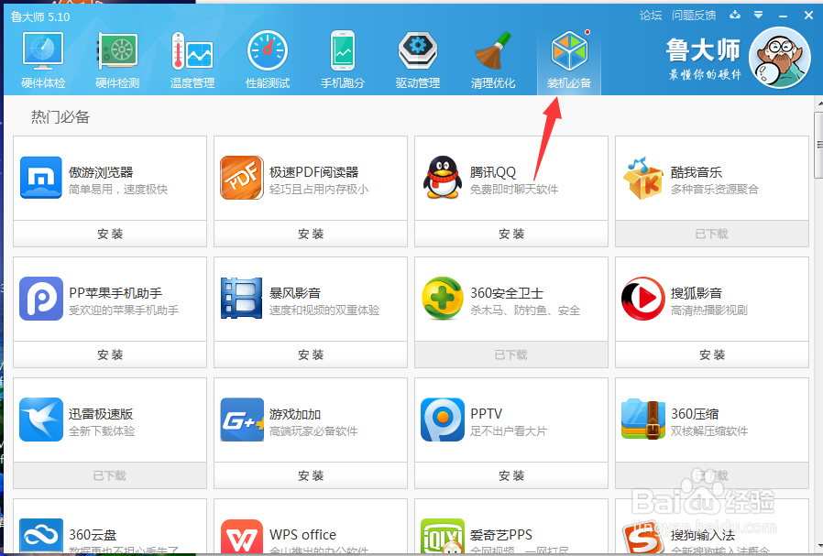Click the vertical scrollbar handle
Viewport: 823px width, 556px height.
click(818, 146)
